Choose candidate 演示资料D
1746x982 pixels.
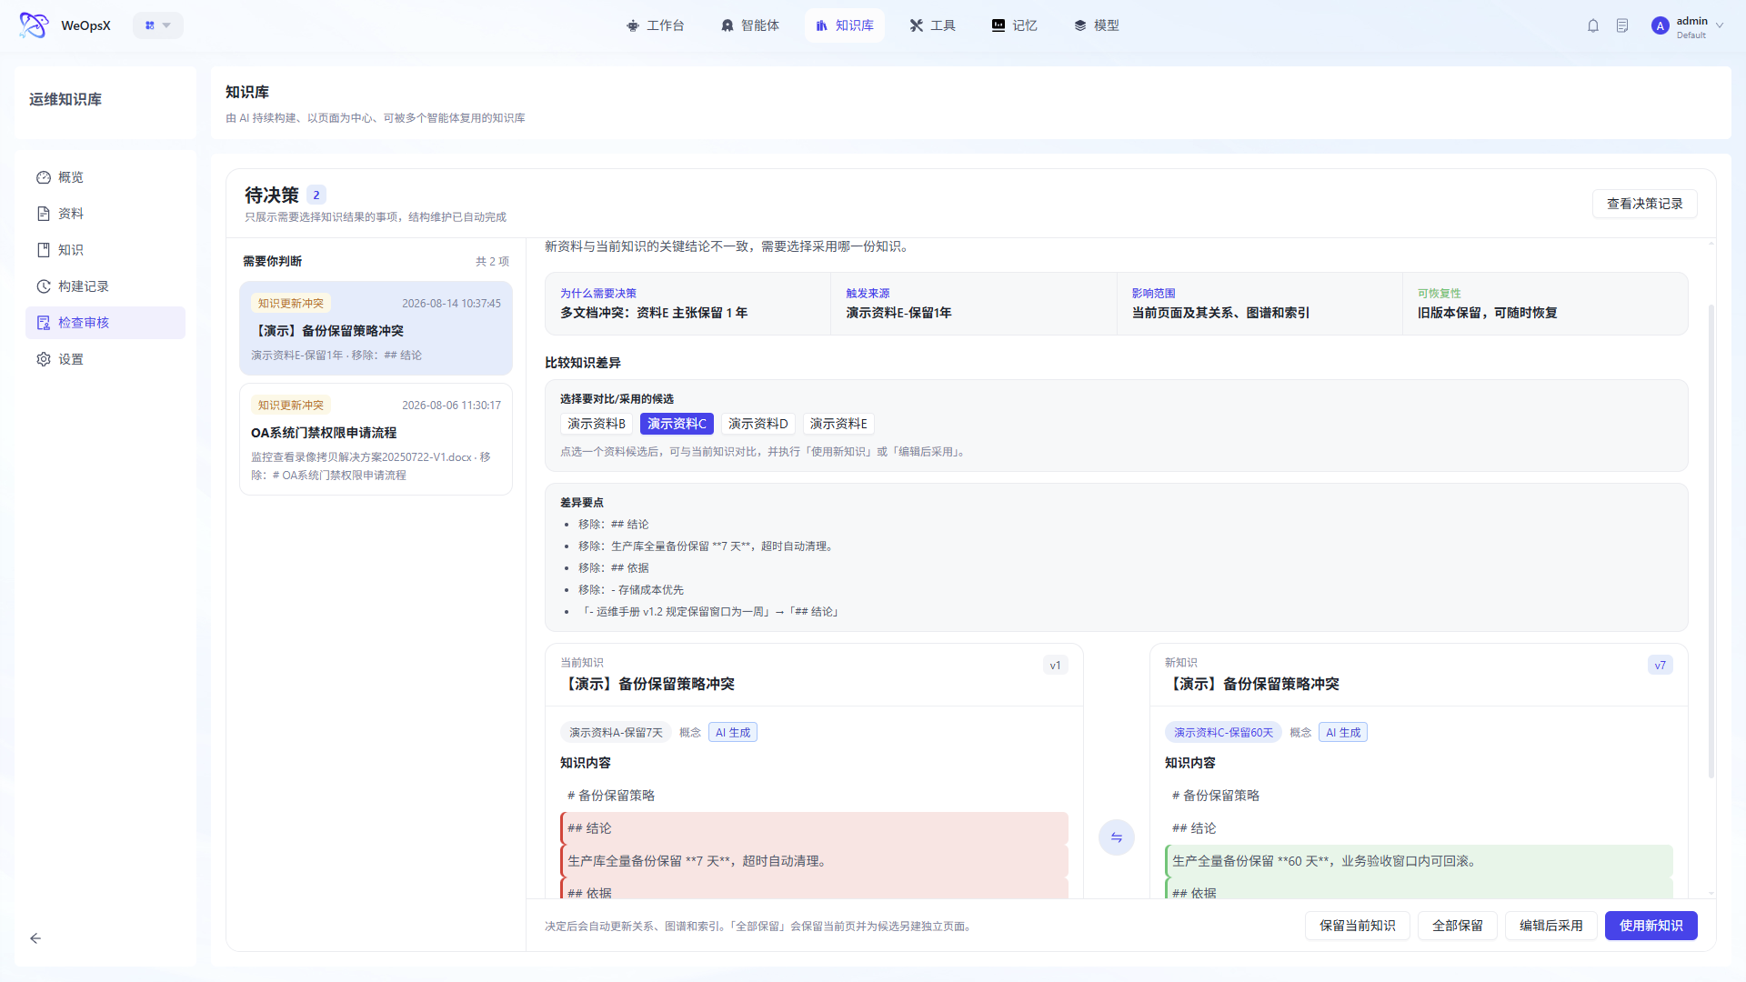coord(758,424)
